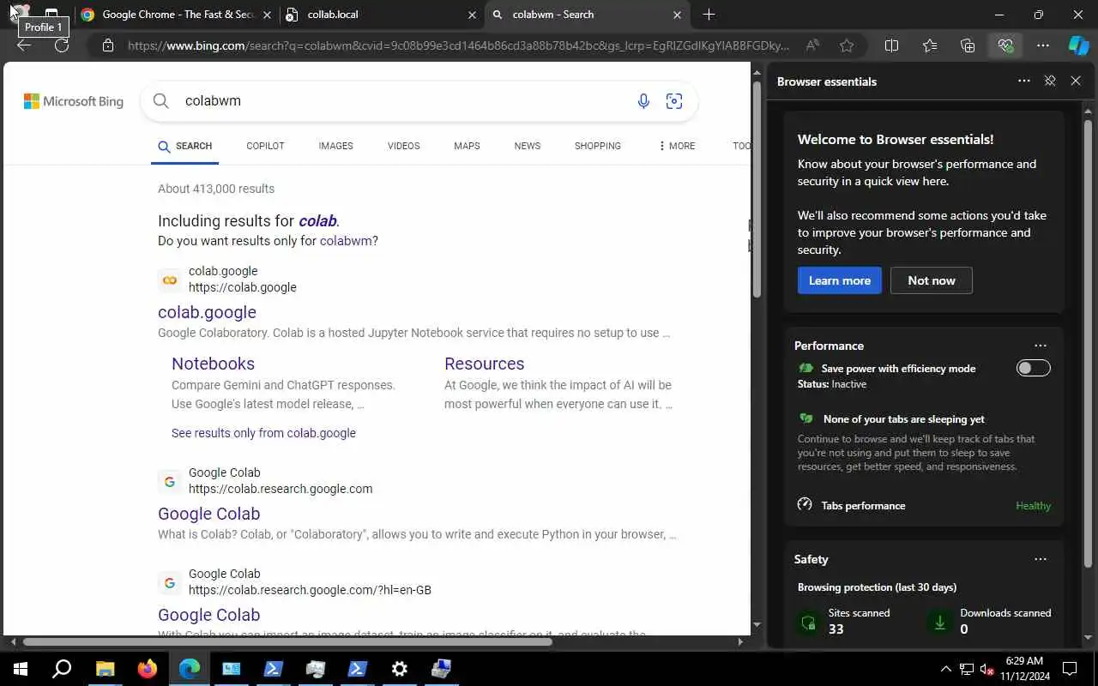This screenshot has width=1098, height=686.
Task: Open Browser essentials more options menu
Action: pyautogui.click(x=1024, y=81)
